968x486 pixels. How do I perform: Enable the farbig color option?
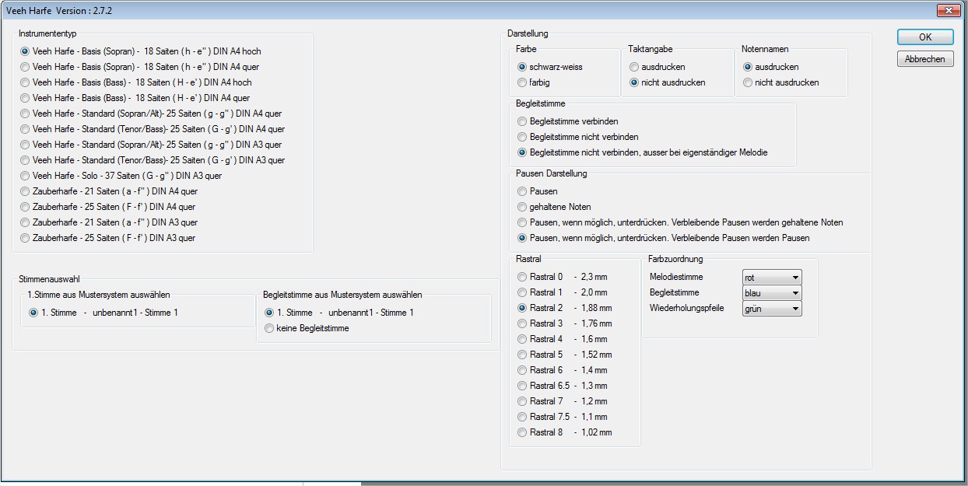tap(522, 82)
